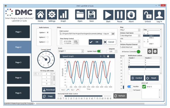Click the Current Speed gauge dial
The height and width of the screenshot is (108, 170).
point(46,60)
